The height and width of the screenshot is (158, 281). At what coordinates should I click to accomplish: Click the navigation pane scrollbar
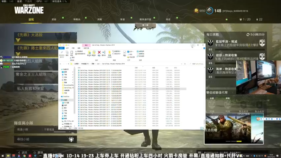click(74, 91)
